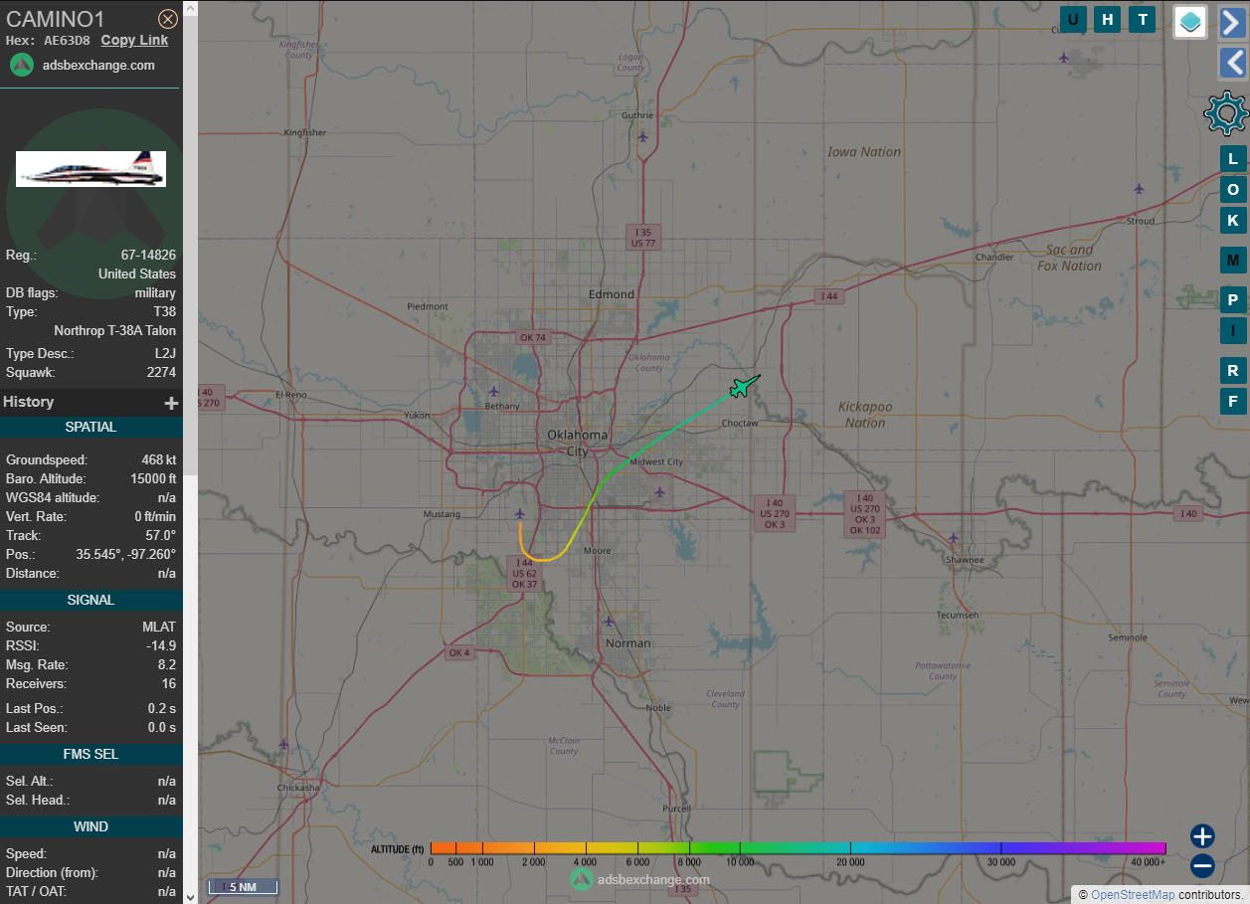Click the airport icon above Bethany

click(x=493, y=391)
